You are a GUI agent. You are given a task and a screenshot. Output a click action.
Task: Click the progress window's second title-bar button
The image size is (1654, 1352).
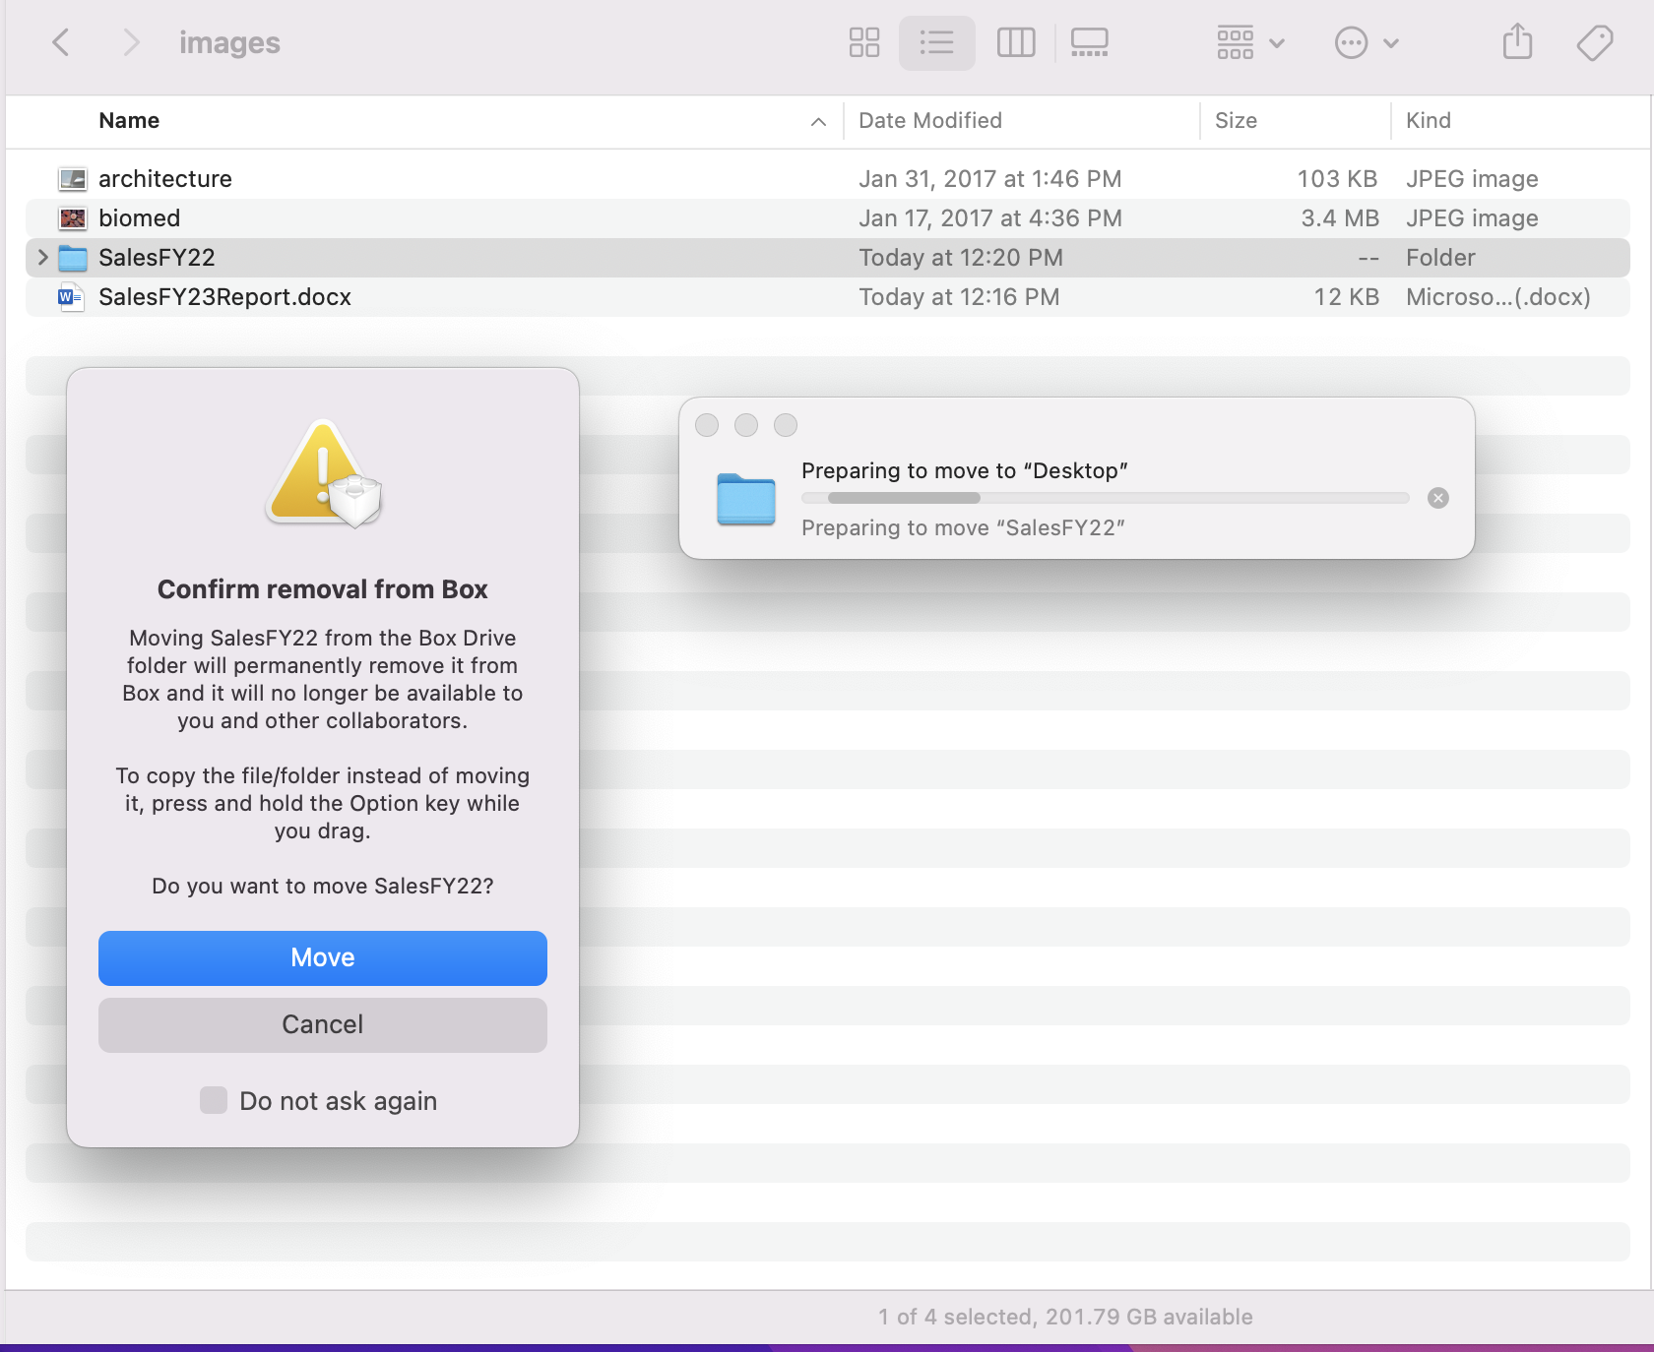tap(746, 424)
